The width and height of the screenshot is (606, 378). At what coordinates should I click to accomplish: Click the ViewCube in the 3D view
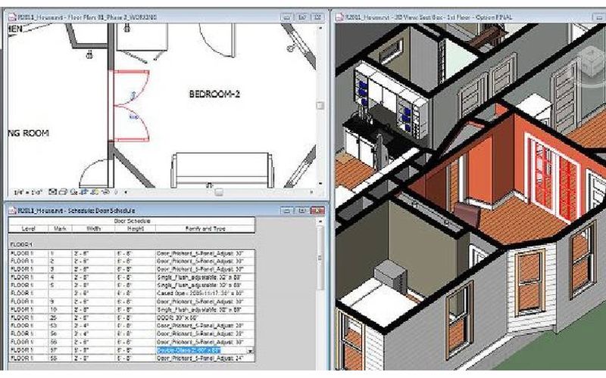(x=592, y=63)
